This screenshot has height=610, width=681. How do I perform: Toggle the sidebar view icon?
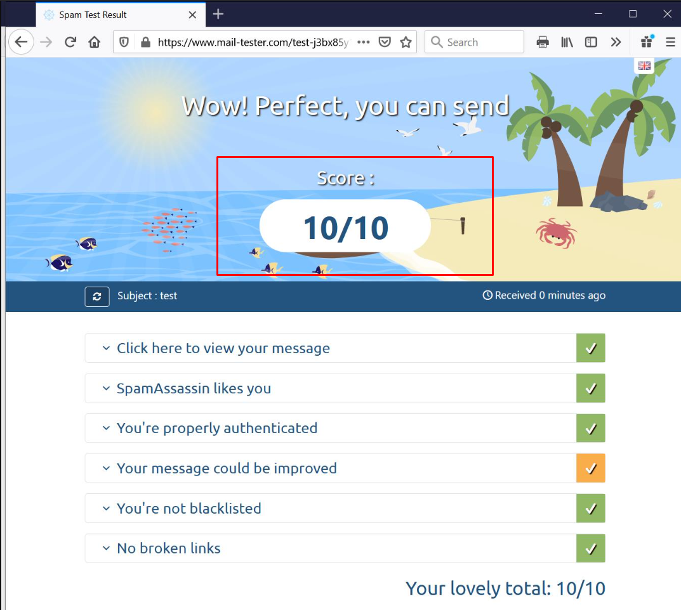pos(591,42)
